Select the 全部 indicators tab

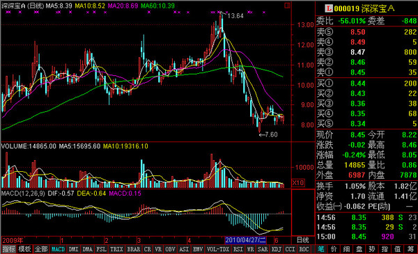tap(41, 249)
